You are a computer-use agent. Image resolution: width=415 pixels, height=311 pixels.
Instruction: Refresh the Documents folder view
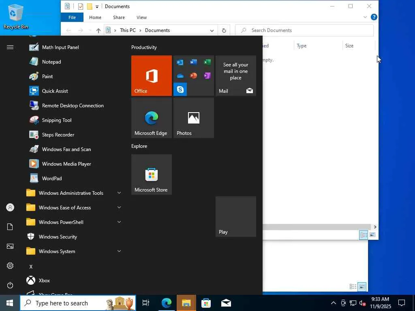click(x=224, y=30)
